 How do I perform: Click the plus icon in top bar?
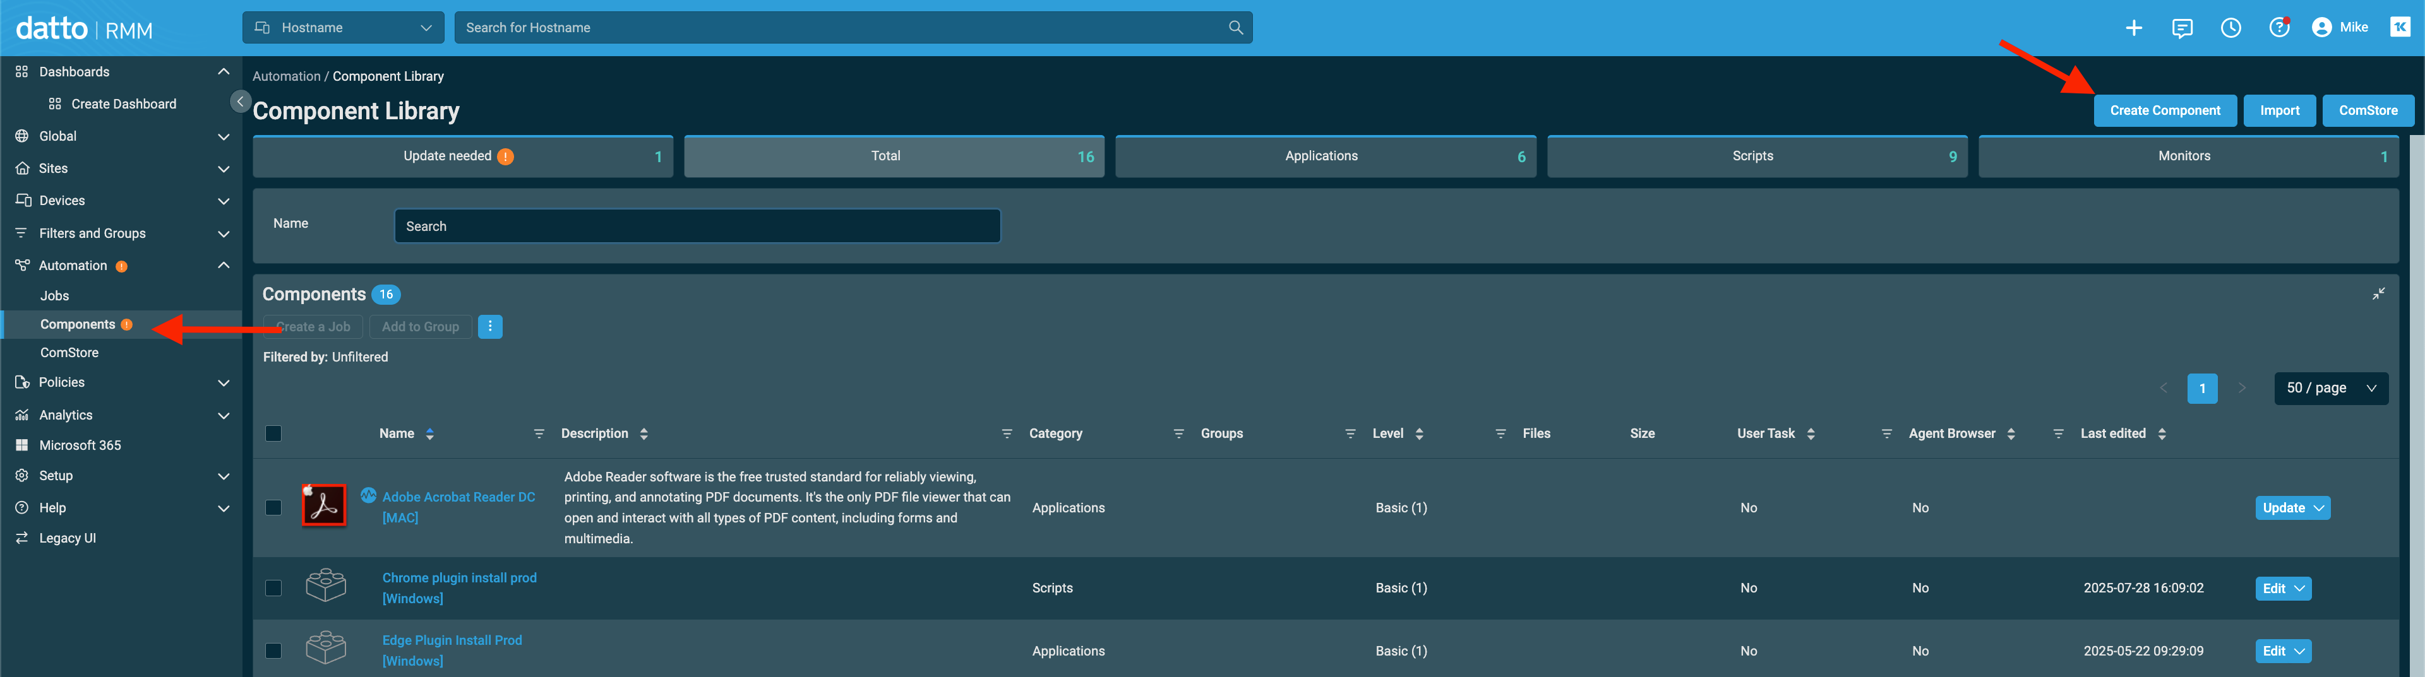tap(2133, 28)
